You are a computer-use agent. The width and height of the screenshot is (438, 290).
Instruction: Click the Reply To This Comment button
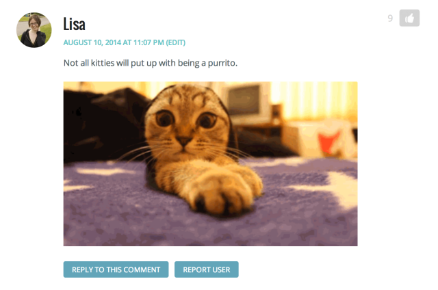[x=116, y=269]
